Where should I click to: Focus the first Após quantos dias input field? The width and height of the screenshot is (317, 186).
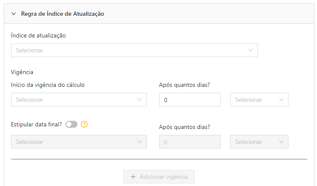190,100
